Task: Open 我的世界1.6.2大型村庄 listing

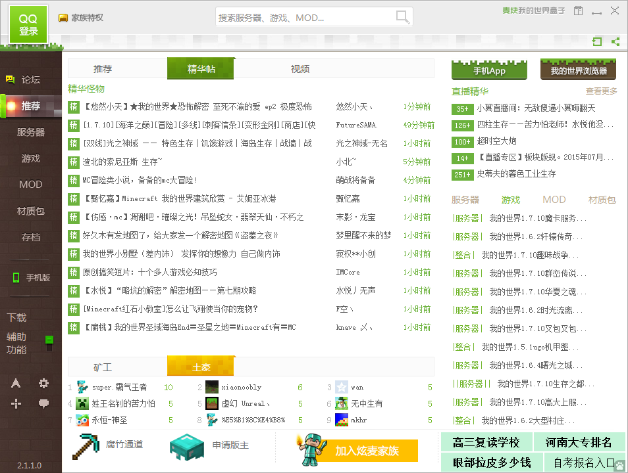Action: point(528,420)
